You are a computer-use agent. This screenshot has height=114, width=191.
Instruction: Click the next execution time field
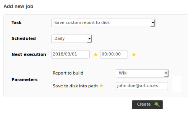click(x=114, y=55)
